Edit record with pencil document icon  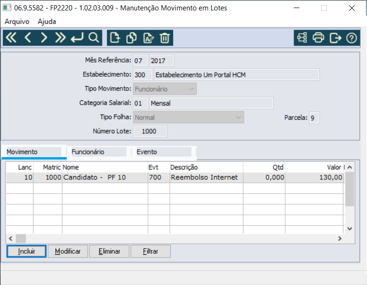click(149, 38)
